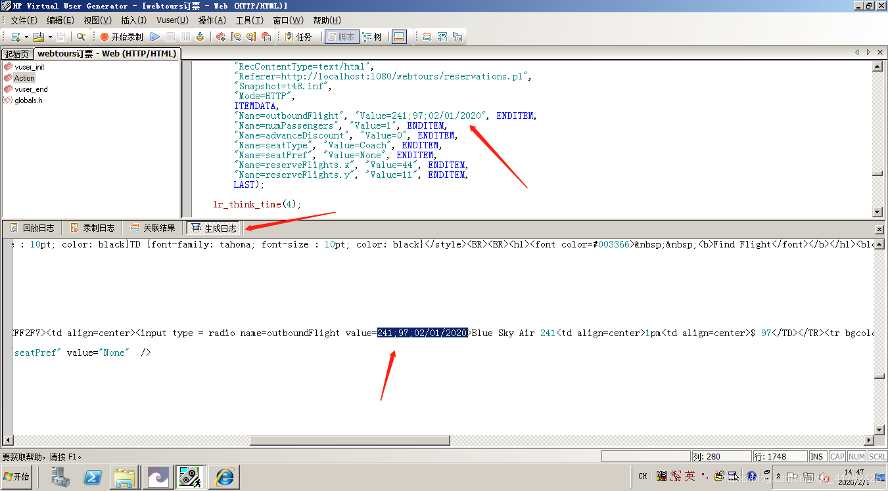Select the webtours订票 - Web (HTTP/HTML) tab

tap(106, 54)
